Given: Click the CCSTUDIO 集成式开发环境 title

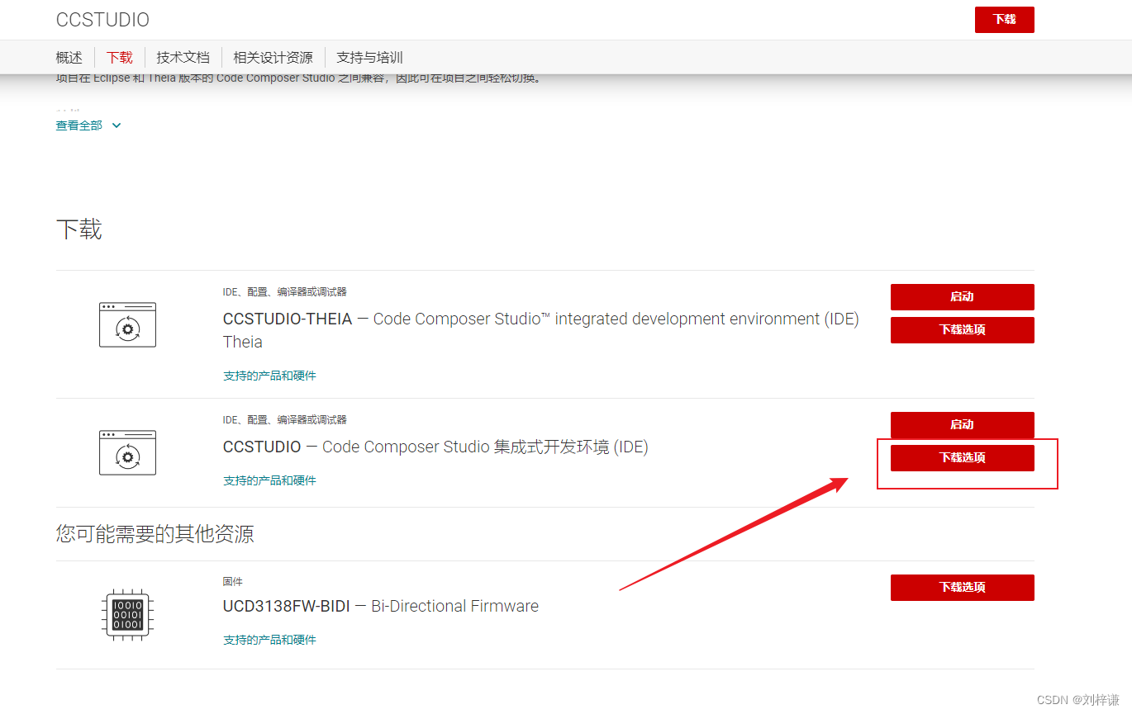Looking at the screenshot, I should (435, 447).
